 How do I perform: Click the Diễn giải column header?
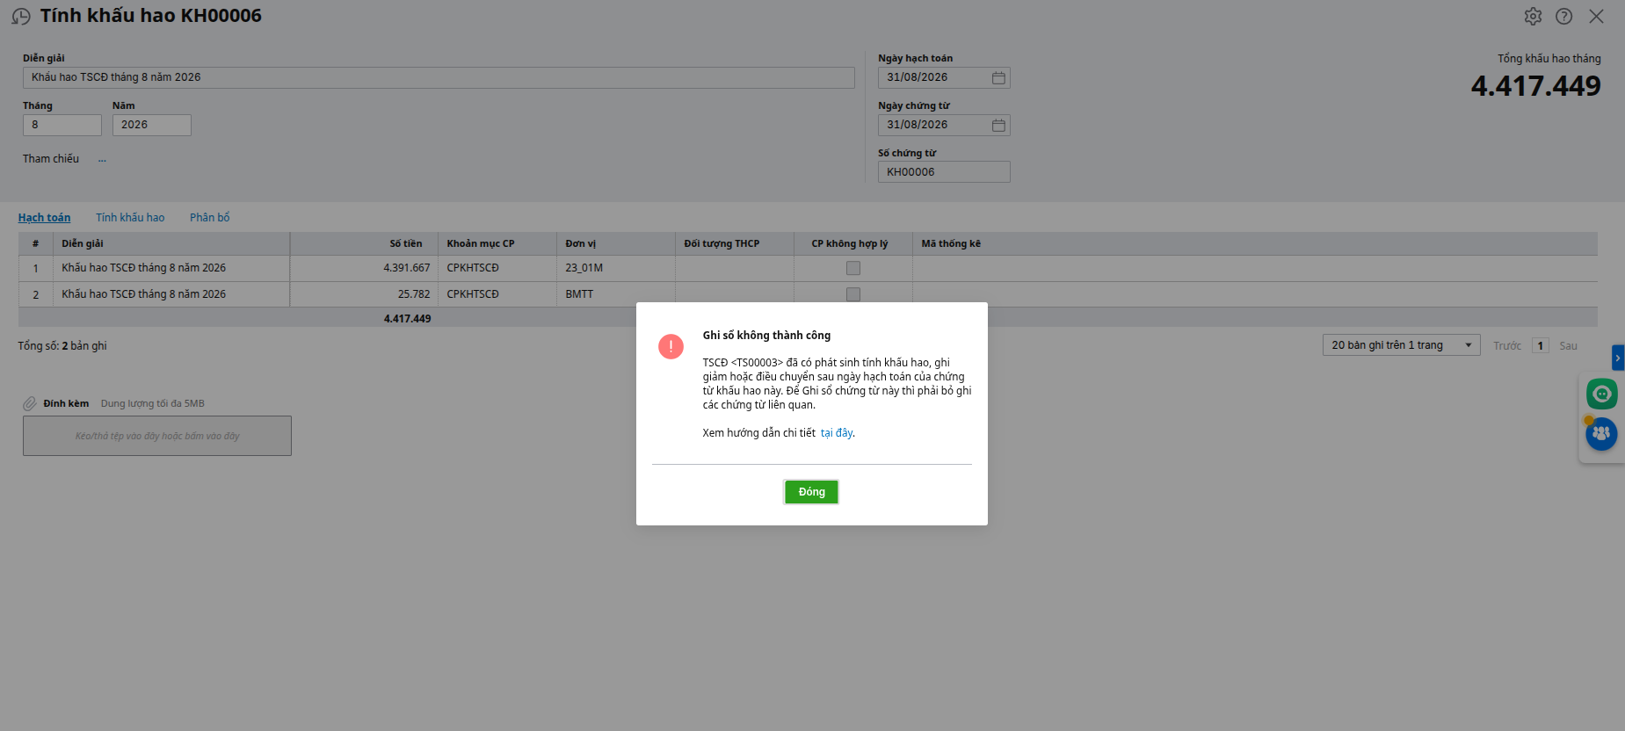171,243
